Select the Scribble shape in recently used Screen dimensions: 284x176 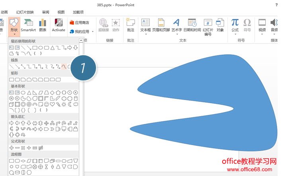click(17, 53)
